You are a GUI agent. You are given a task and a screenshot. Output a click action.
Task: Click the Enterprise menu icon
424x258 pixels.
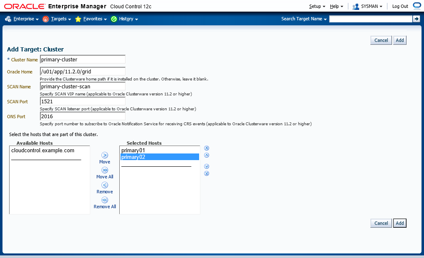pyautogui.click(x=8, y=19)
